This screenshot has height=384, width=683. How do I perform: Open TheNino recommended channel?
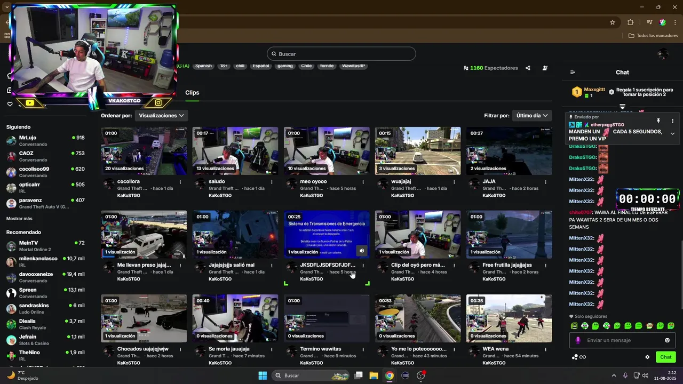point(45,355)
